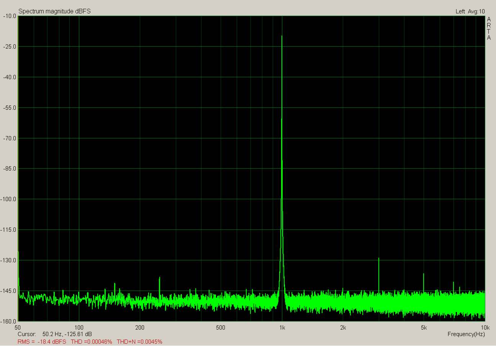
Task: Click the '500' frequency axis label
Action: [x=220, y=328]
